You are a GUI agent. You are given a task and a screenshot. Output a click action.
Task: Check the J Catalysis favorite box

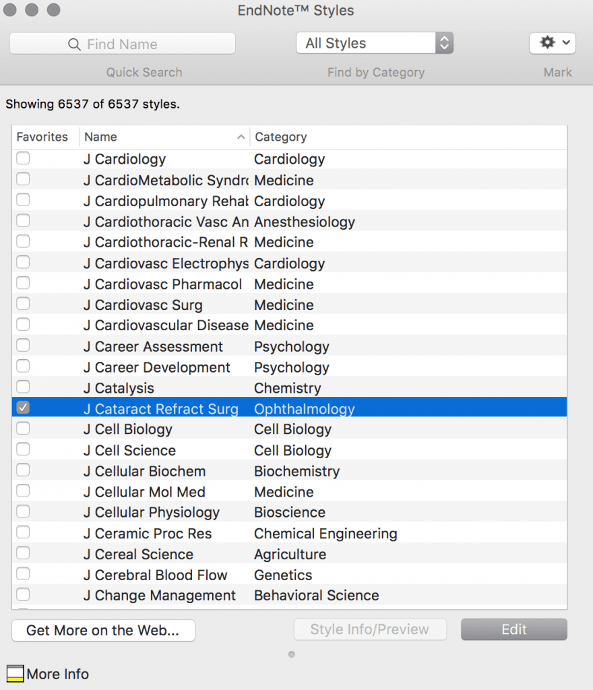(x=23, y=387)
